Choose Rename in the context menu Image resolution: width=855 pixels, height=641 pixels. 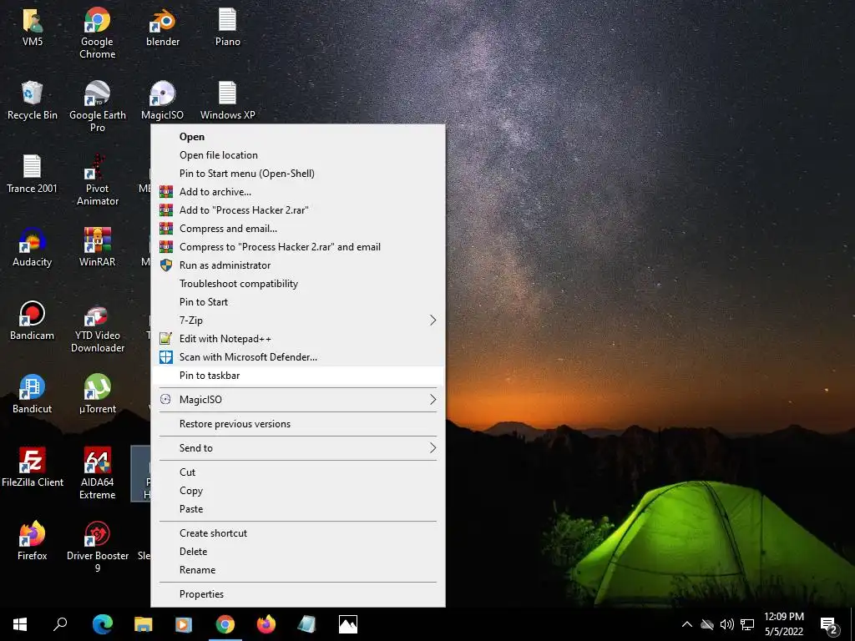click(298, 570)
